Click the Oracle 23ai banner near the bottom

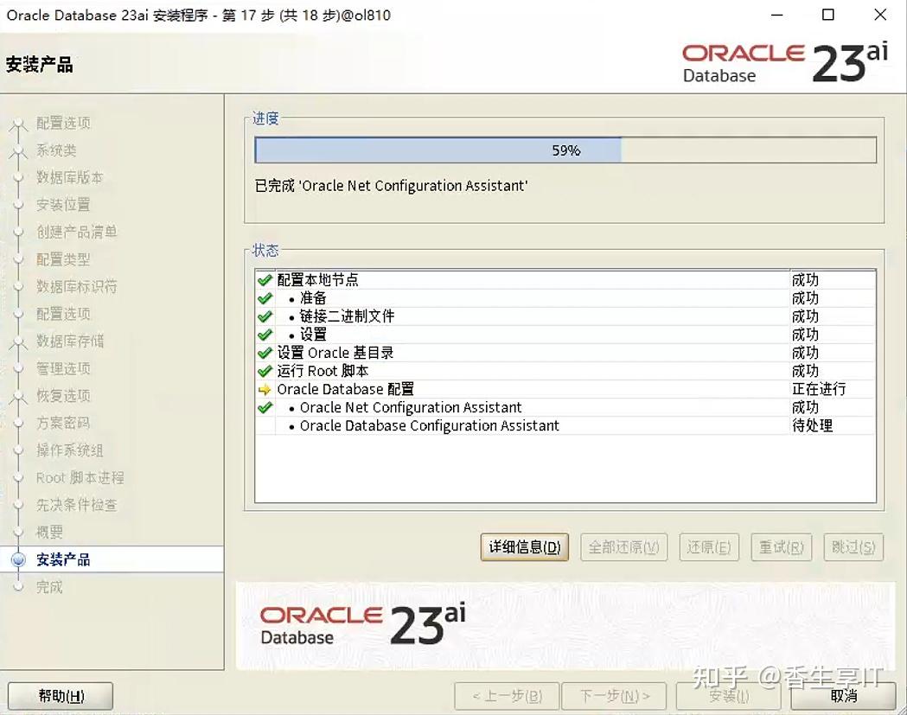(359, 622)
